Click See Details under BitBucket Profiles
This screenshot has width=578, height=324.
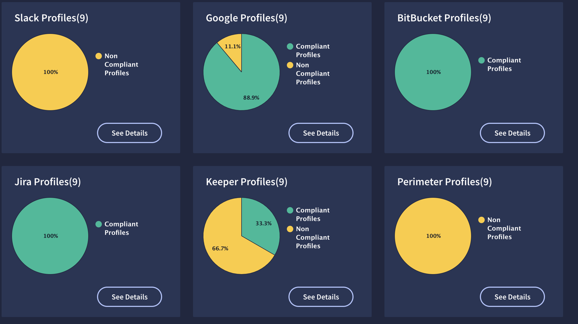(512, 133)
